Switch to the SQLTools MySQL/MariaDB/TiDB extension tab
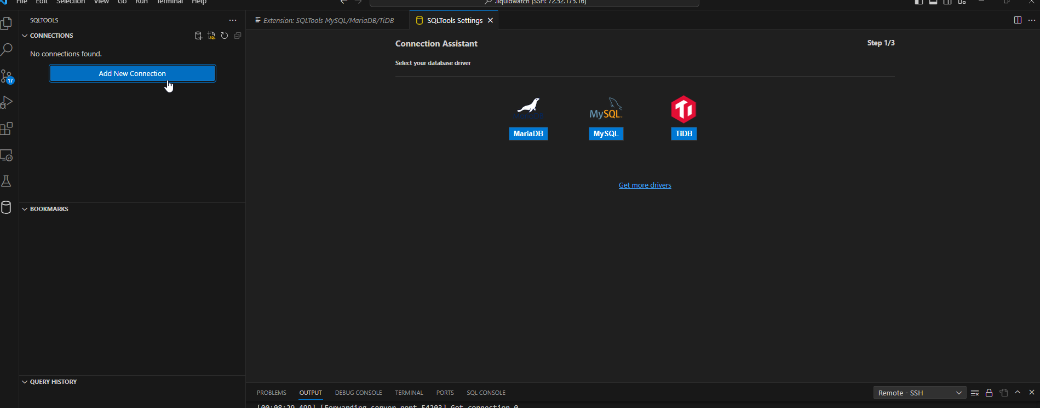The height and width of the screenshot is (408, 1040). coord(328,20)
